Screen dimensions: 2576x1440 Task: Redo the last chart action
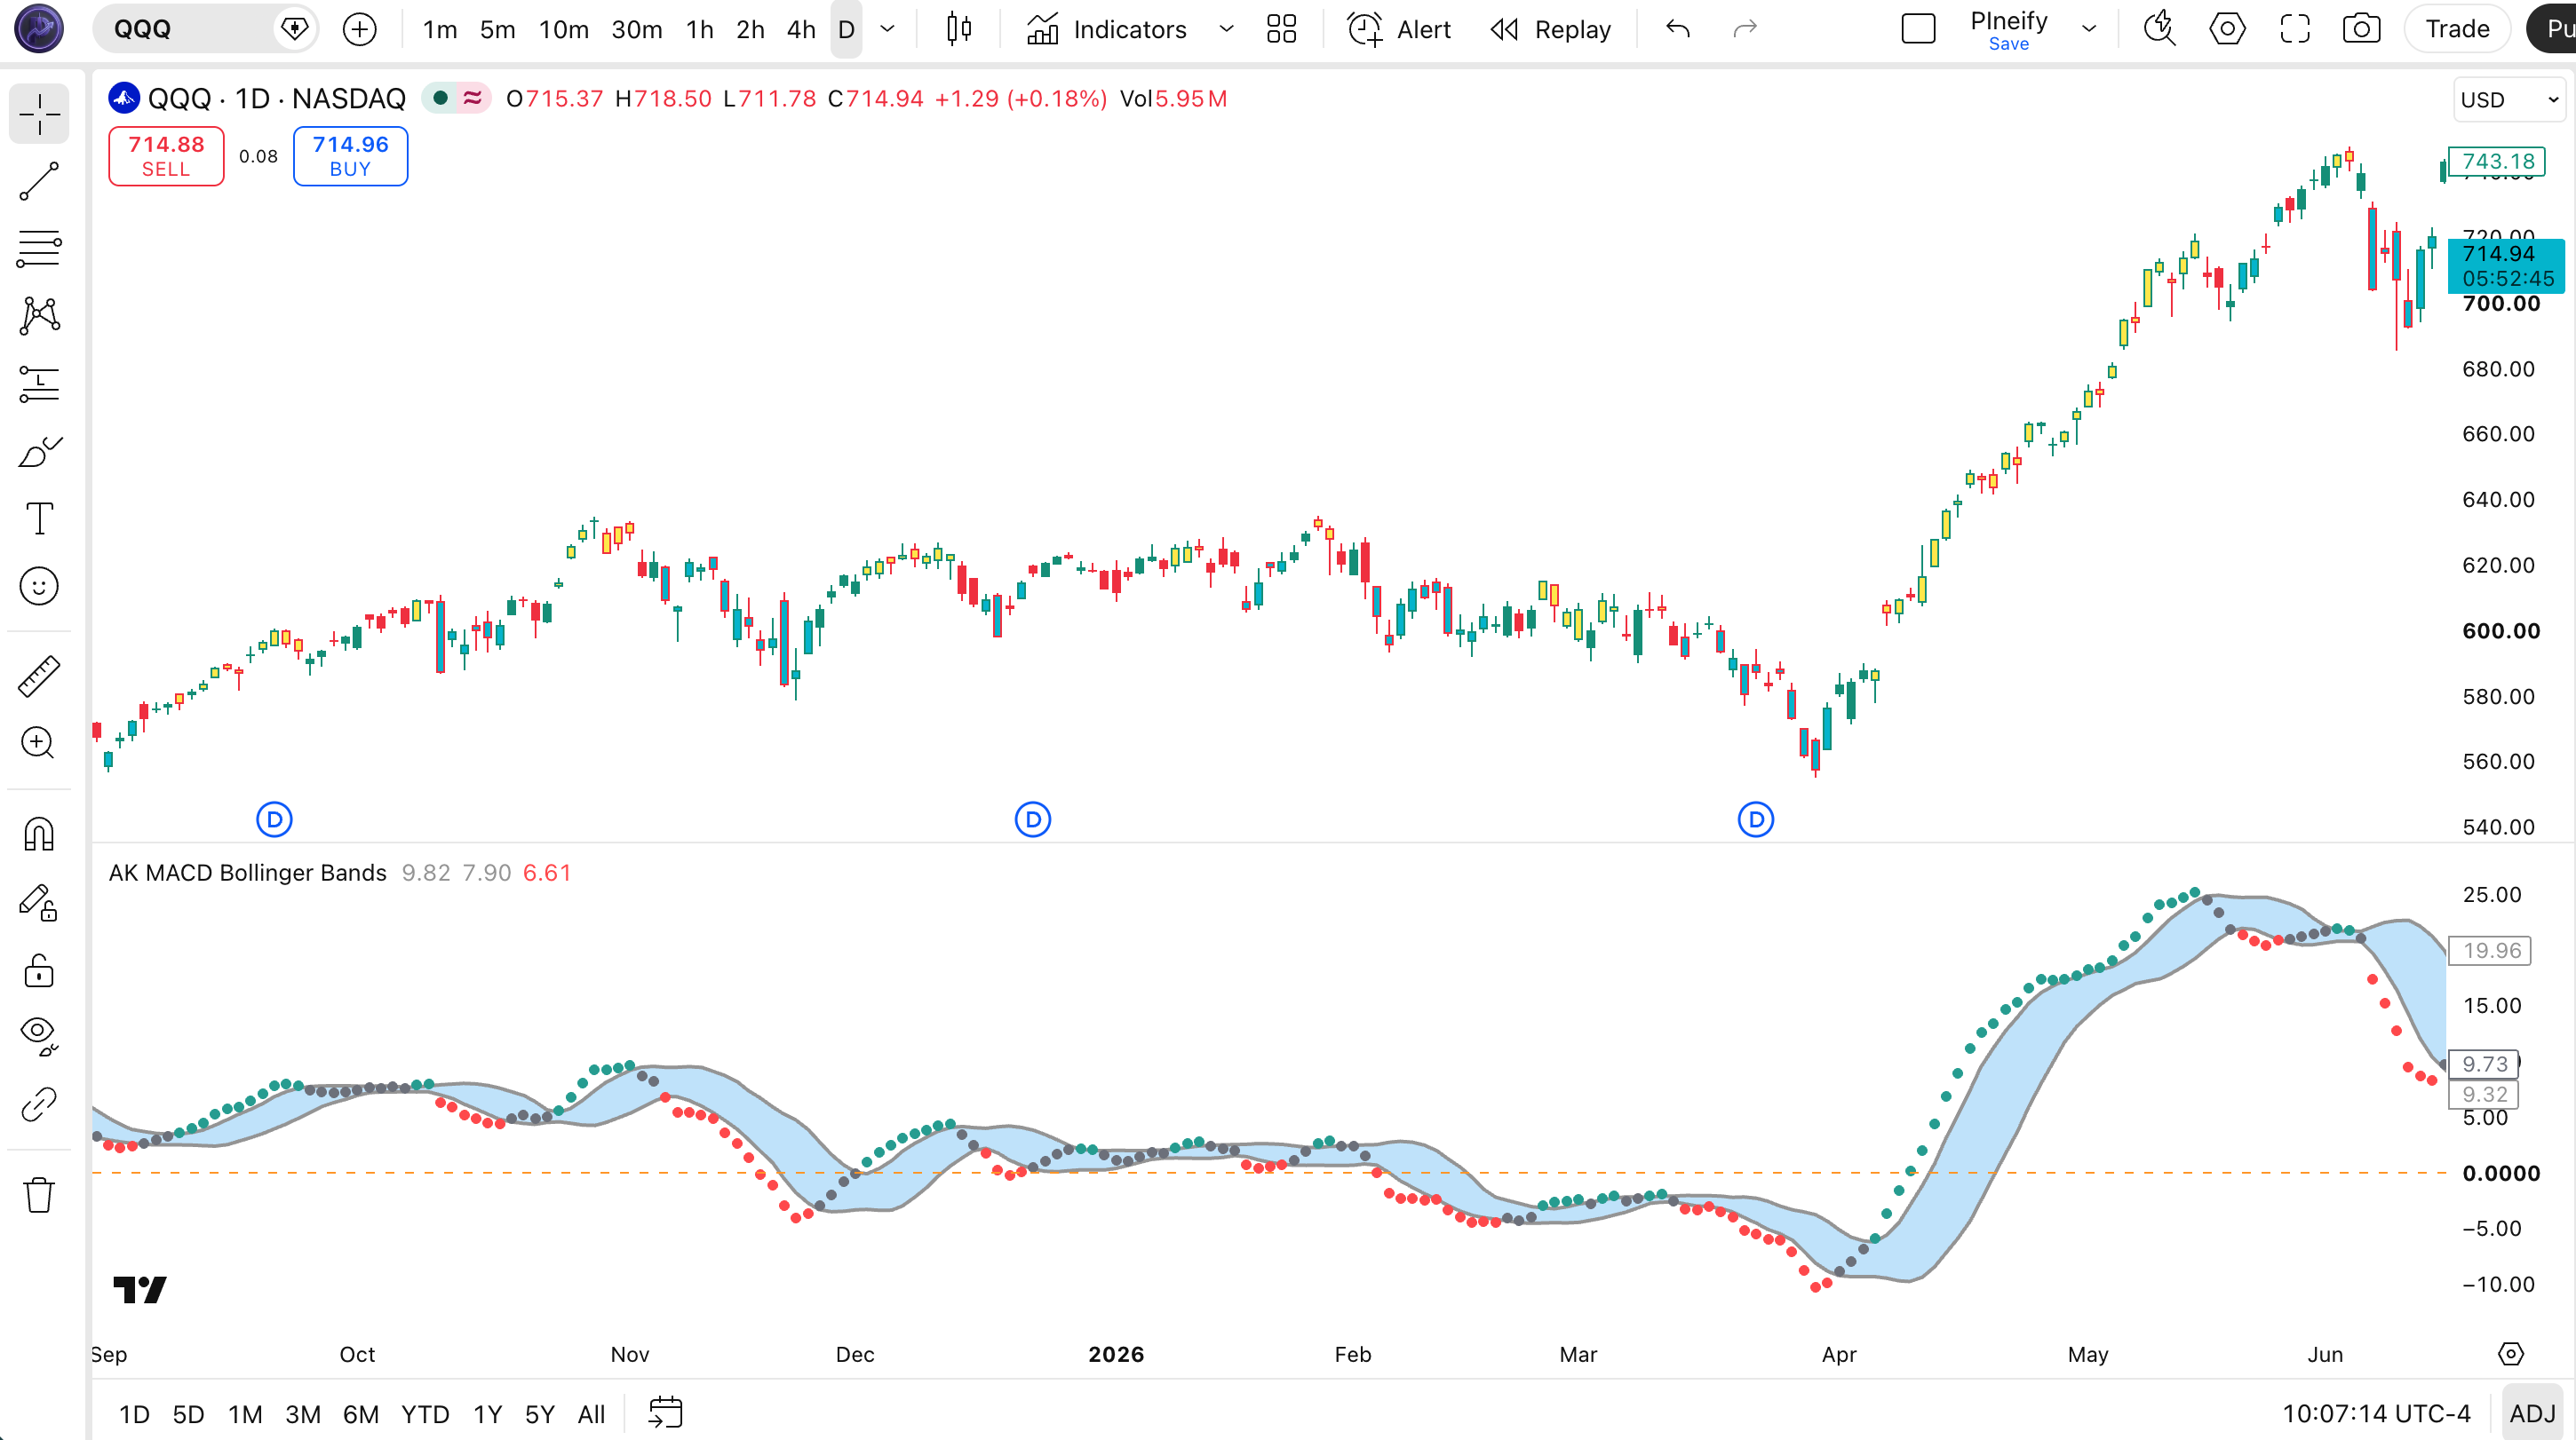point(1745,29)
